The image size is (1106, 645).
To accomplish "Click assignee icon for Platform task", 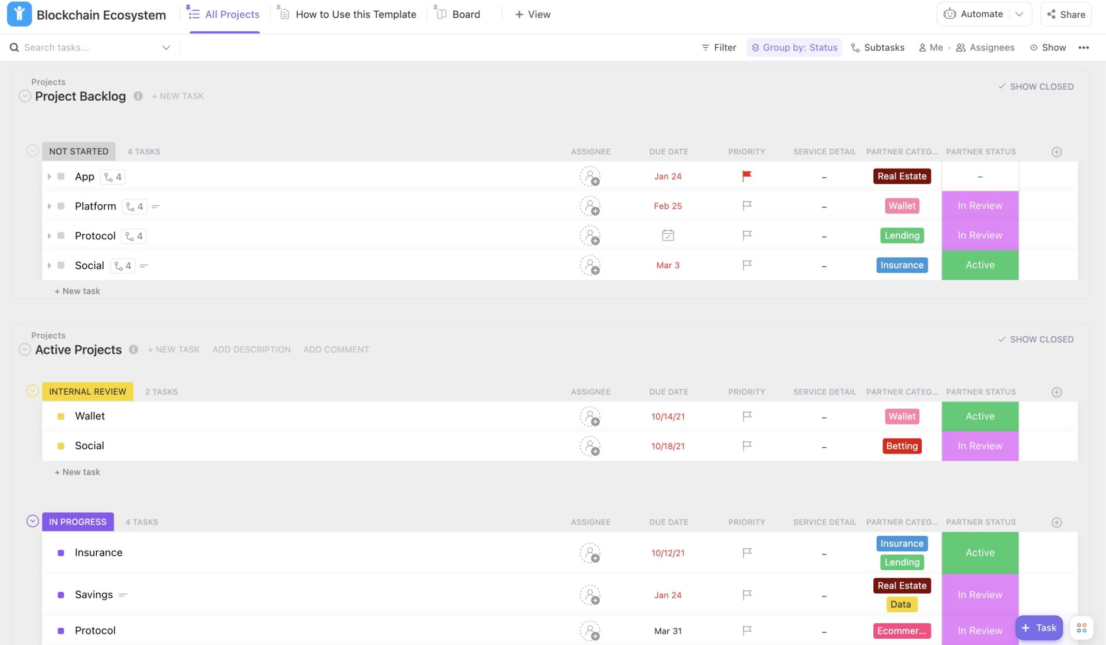I will click(x=590, y=206).
